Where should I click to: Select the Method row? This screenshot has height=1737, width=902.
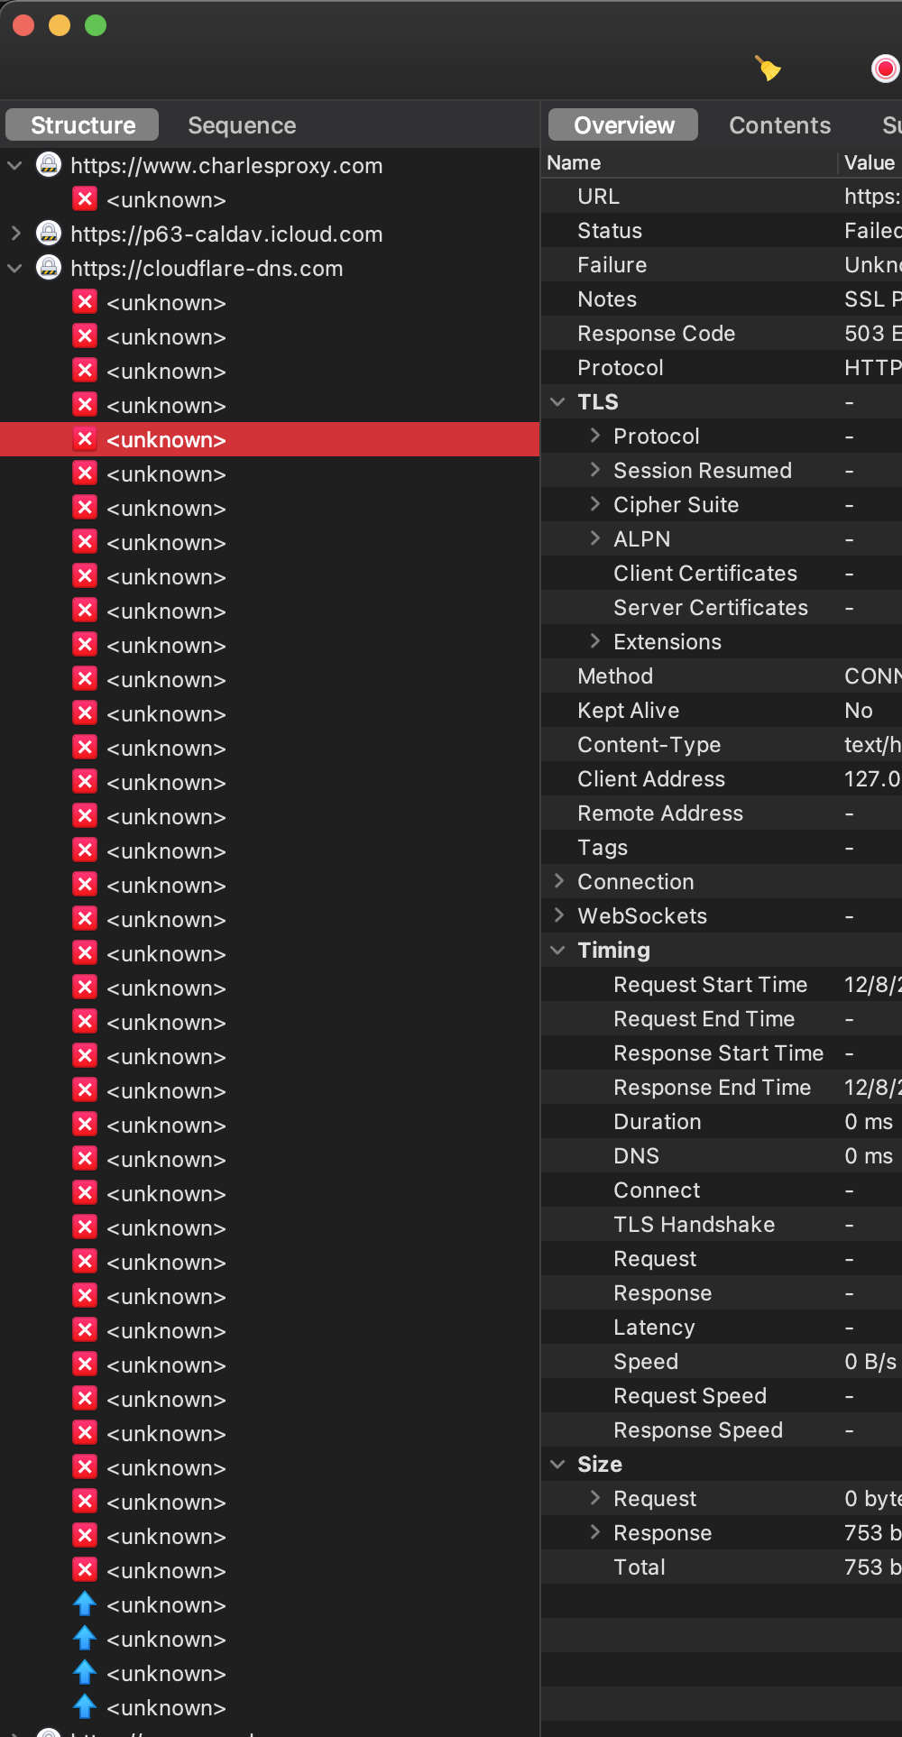pos(722,675)
